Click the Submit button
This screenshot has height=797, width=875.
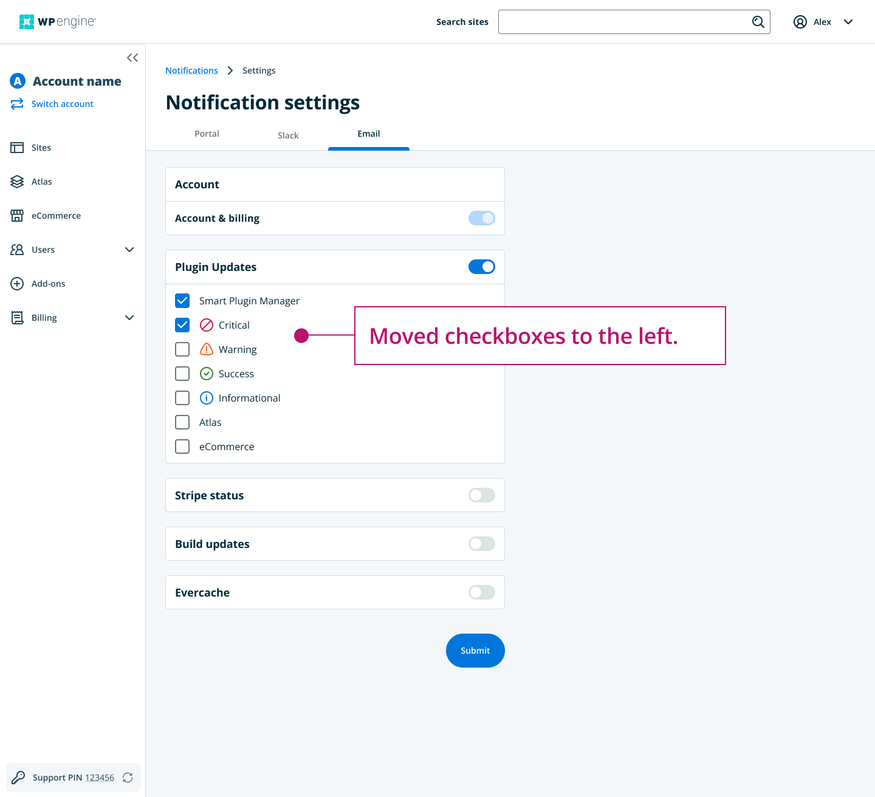point(475,651)
